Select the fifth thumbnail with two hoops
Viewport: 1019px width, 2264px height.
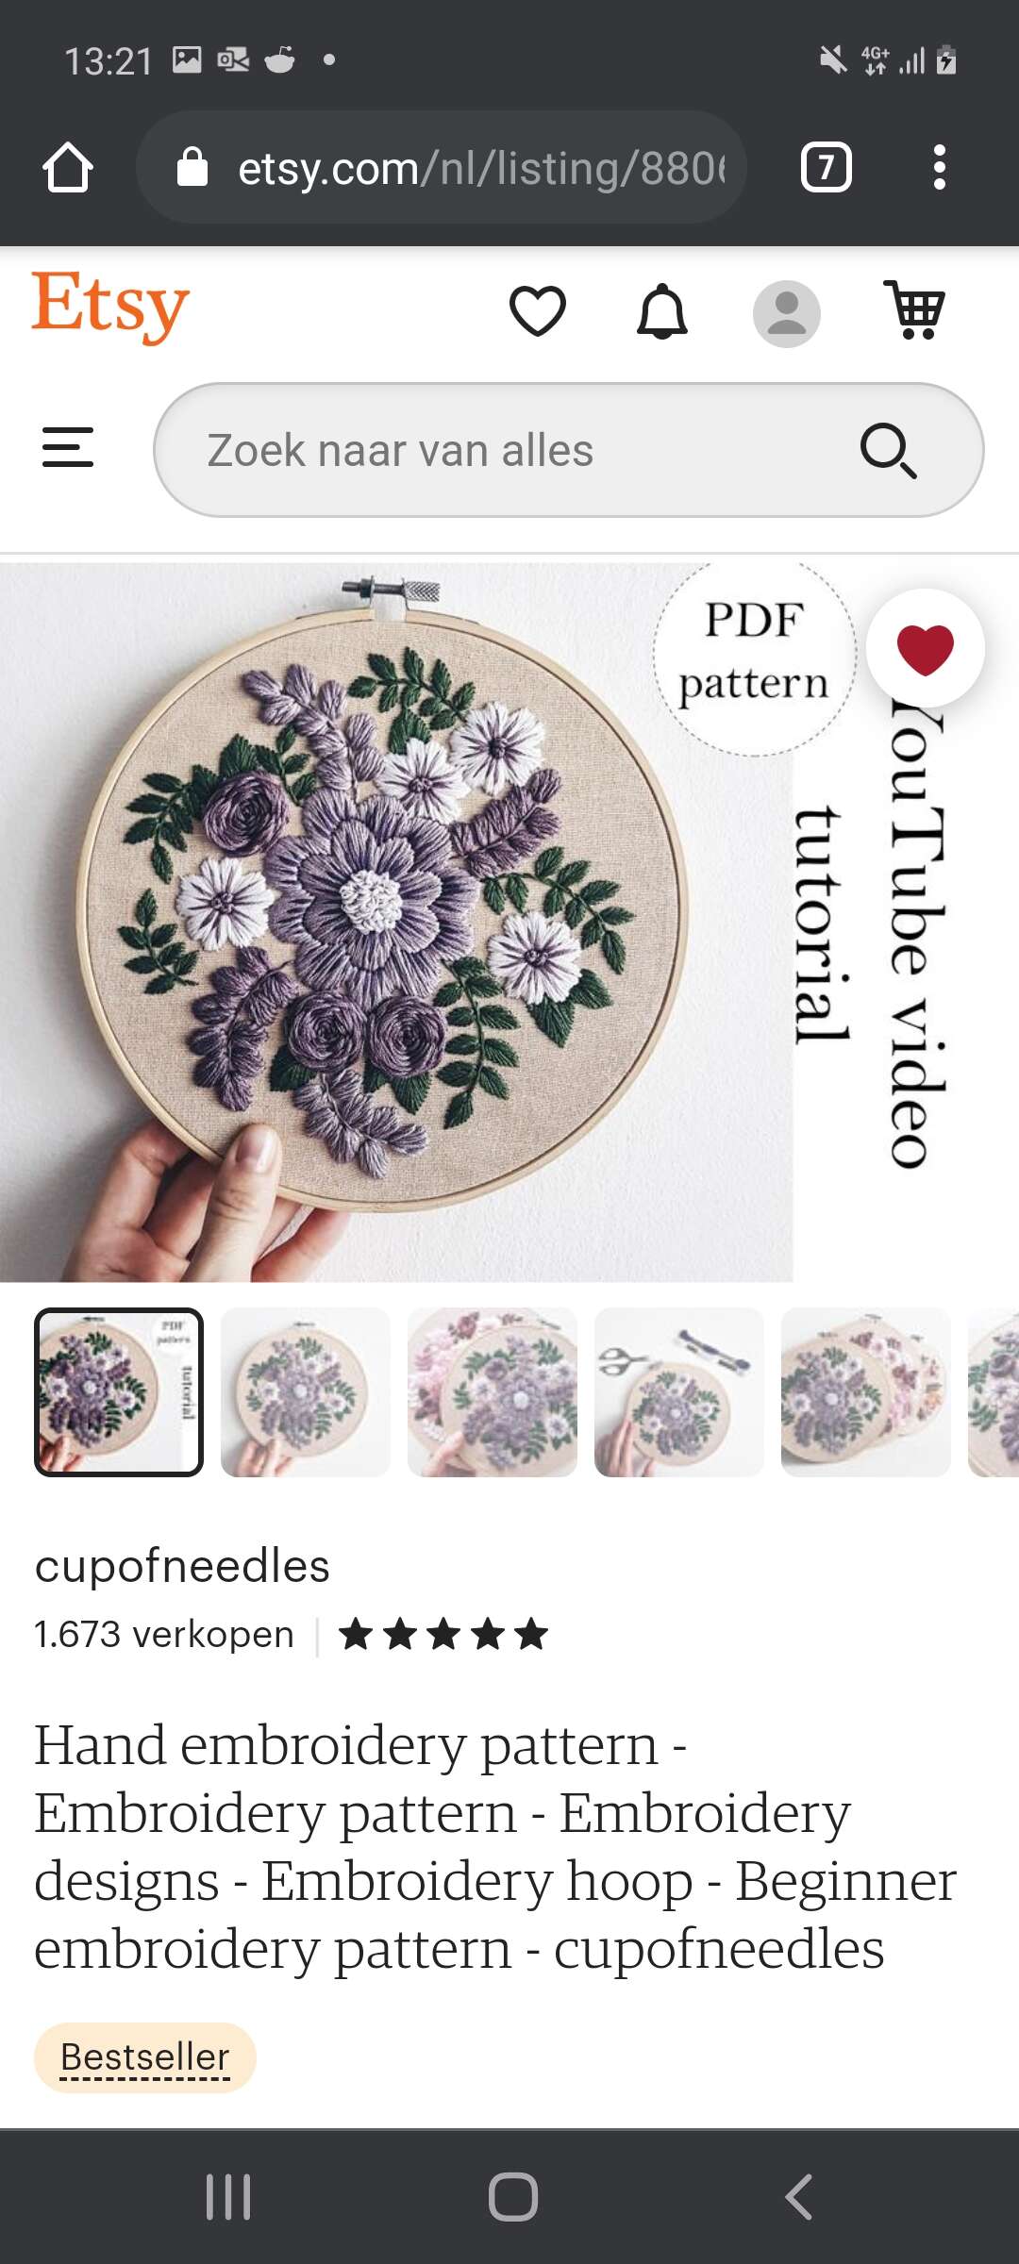tap(866, 1392)
